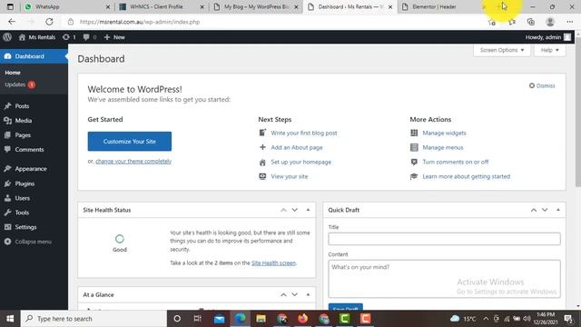Open the browser Settings and more menu
Viewport: 581px width, 327px height.
[x=570, y=22]
